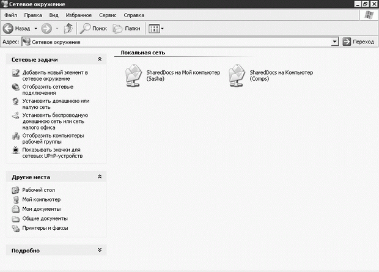Open the Избранное menu

tap(79, 15)
